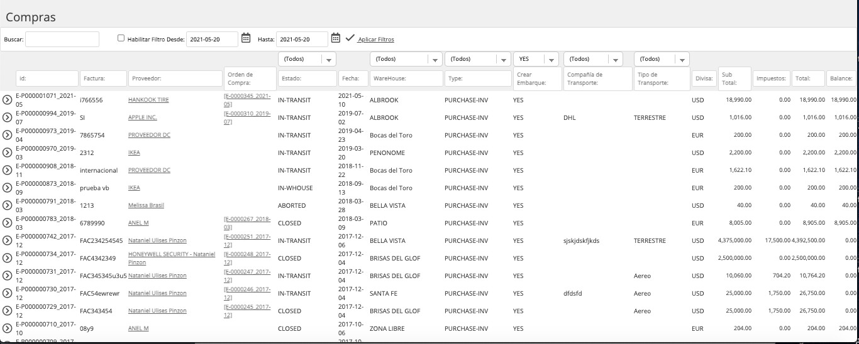Open supplier APPLE INC. link
The width and height of the screenshot is (859, 344).
(x=143, y=117)
